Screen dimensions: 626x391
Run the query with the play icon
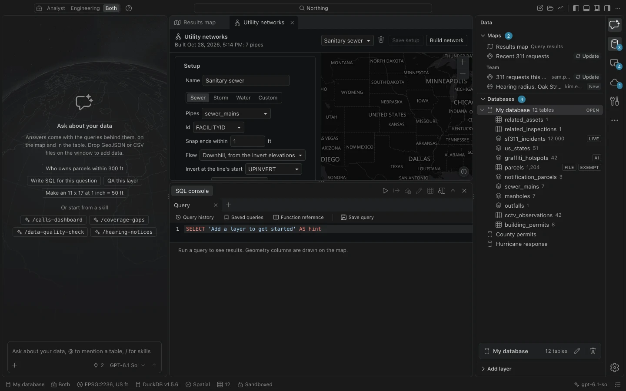click(385, 191)
